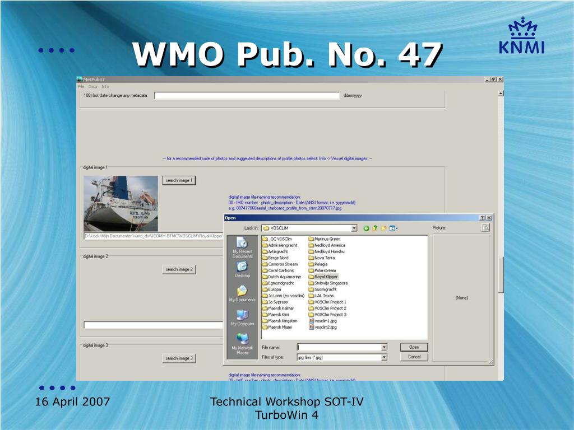Click the Back arrow icon in Open dialog
This screenshot has height=430, width=574.
(x=366, y=228)
